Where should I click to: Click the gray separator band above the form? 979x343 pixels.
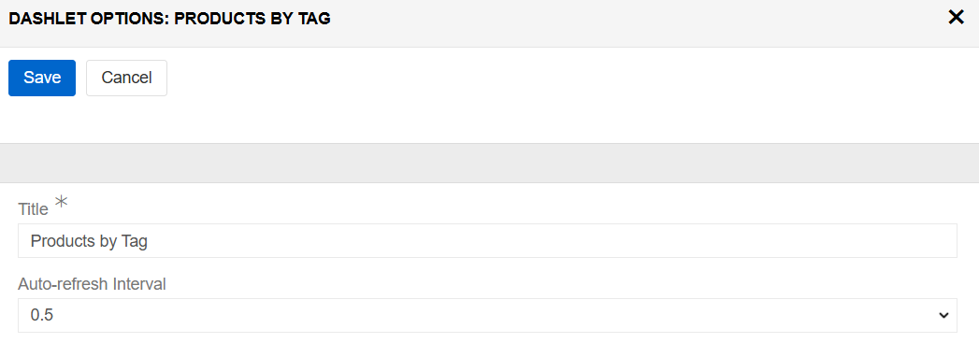pyautogui.click(x=490, y=164)
